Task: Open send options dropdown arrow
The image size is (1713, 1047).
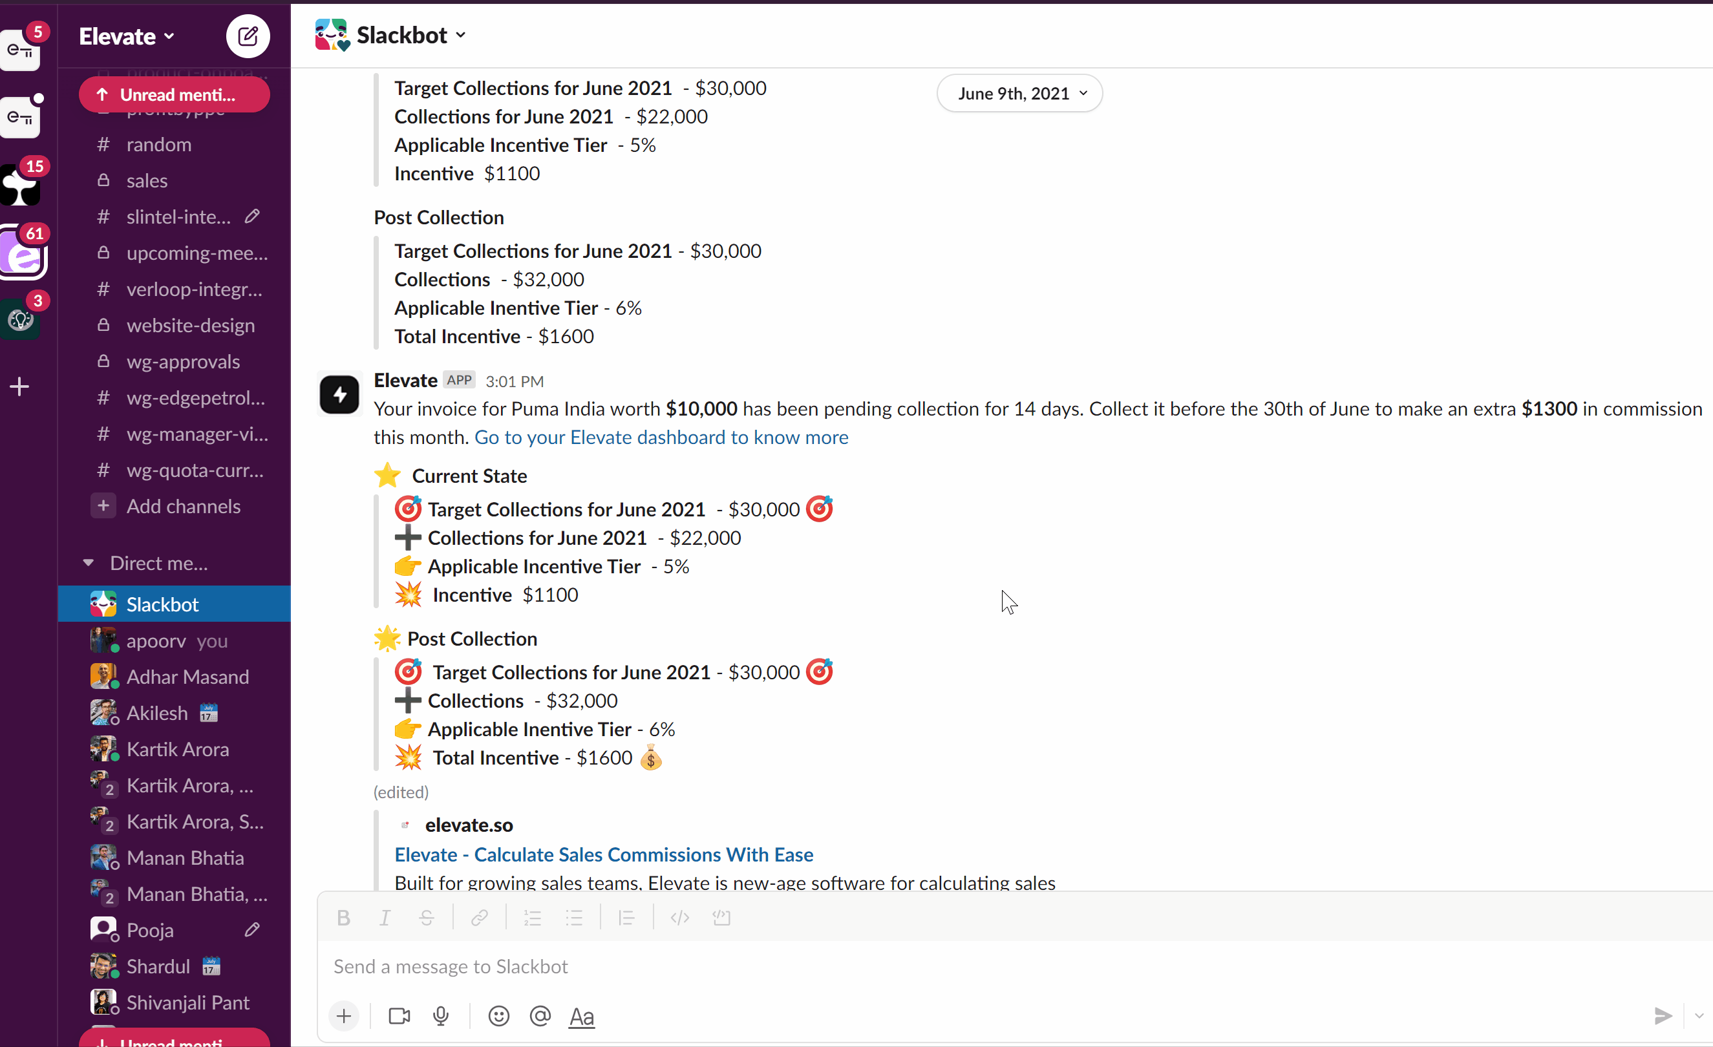Action: click(x=1699, y=1017)
